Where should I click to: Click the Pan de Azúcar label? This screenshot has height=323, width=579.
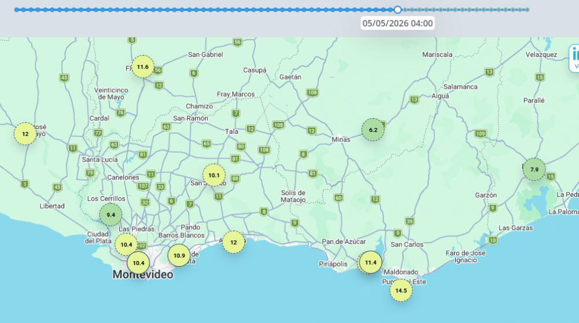[x=344, y=242]
